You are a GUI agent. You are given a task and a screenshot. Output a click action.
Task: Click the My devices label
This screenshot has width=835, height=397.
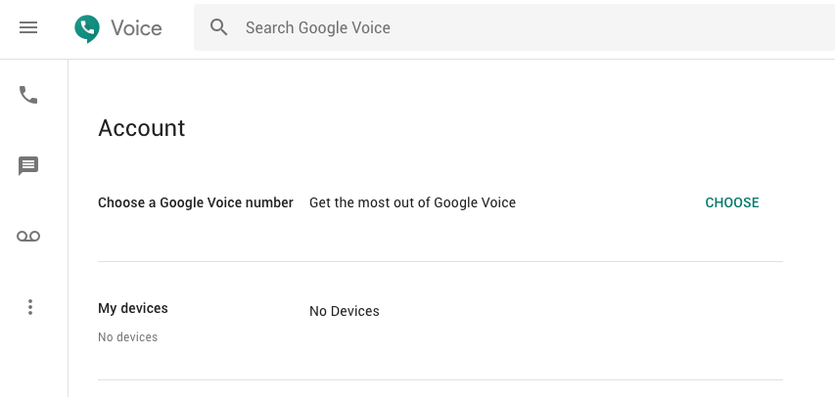click(133, 308)
